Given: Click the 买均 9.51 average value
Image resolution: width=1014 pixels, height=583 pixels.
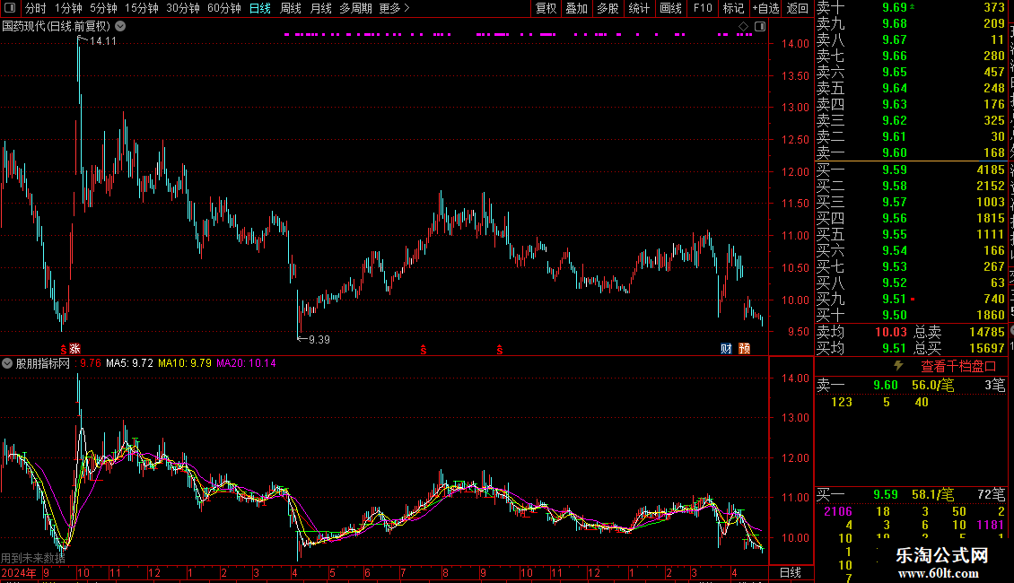Looking at the screenshot, I should (895, 348).
